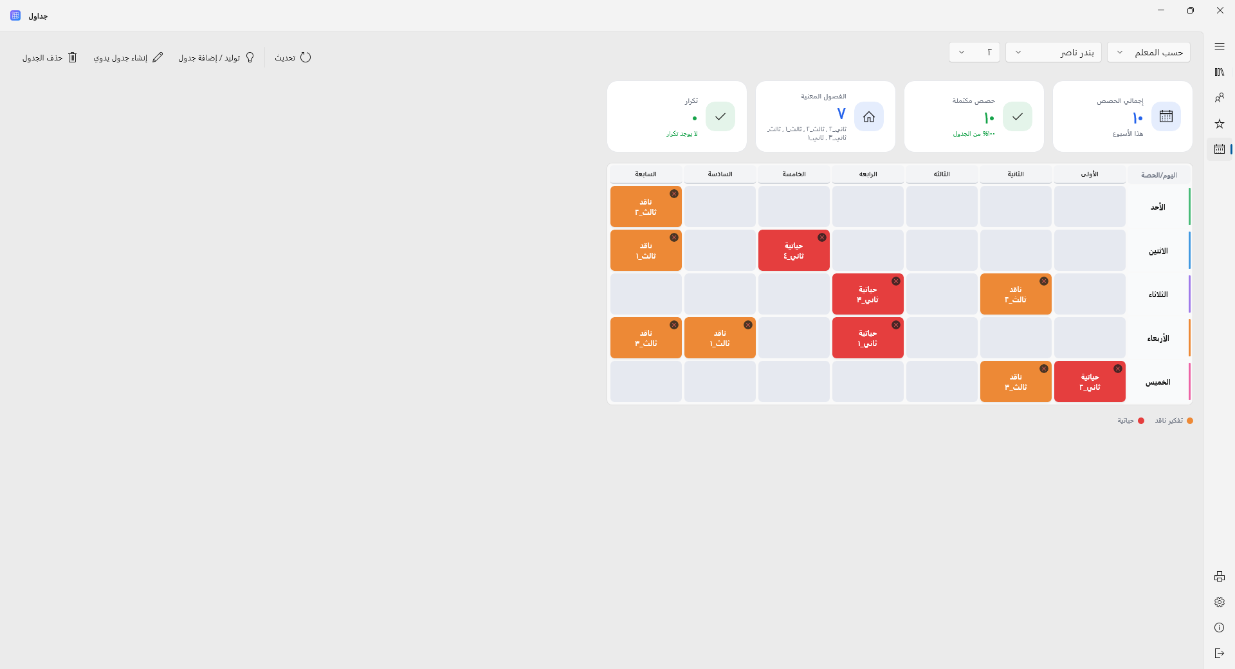Click توليد / إضافة جدول button
This screenshot has height=669, width=1235.
pos(216,57)
